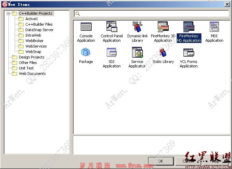Click the 'Package' label text
This screenshot has width=232, height=169.
click(x=86, y=62)
